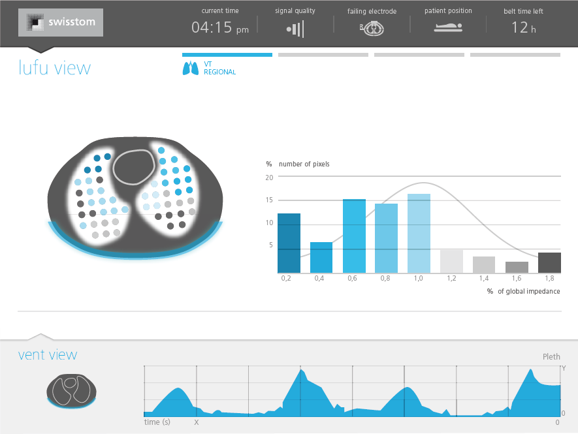Select the 1,0 light blue histogram bar
The width and height of the screenshot is (578, 434).
click(419, 233)
